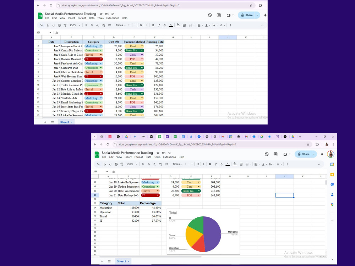The image size is (355, 266).
Task: Open Data menu in the lower window
Action: 148,157
